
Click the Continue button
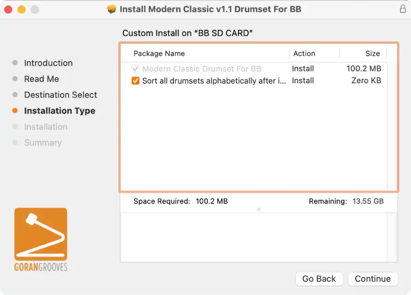pyautogui.click(x=373, y=279)
